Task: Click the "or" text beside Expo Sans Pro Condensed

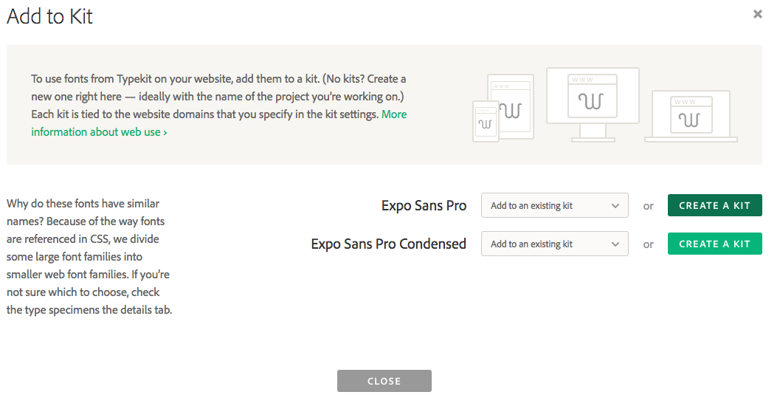Action: pyautogui.click(x=648, y=244)
